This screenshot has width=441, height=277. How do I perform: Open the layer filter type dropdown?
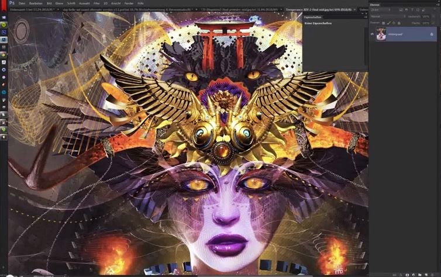coord(381,10)
